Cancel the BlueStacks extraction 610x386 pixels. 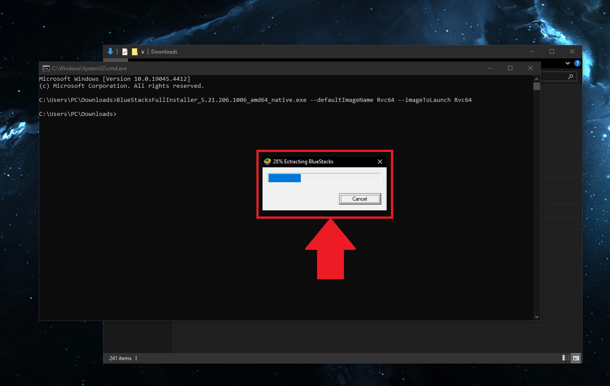[x=360, y=198]
